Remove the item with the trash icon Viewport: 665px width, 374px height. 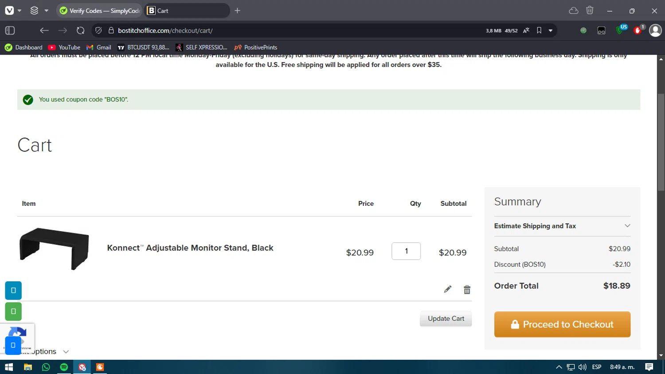pos(467,290)
